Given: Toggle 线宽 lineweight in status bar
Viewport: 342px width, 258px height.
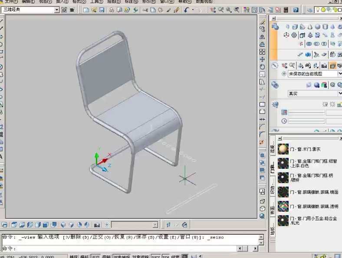Looking at the screenshot, I should [x=175, y=257].
